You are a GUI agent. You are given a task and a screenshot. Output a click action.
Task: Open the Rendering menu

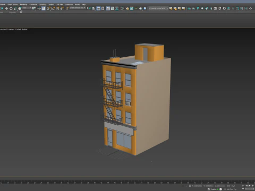(23, 4)
